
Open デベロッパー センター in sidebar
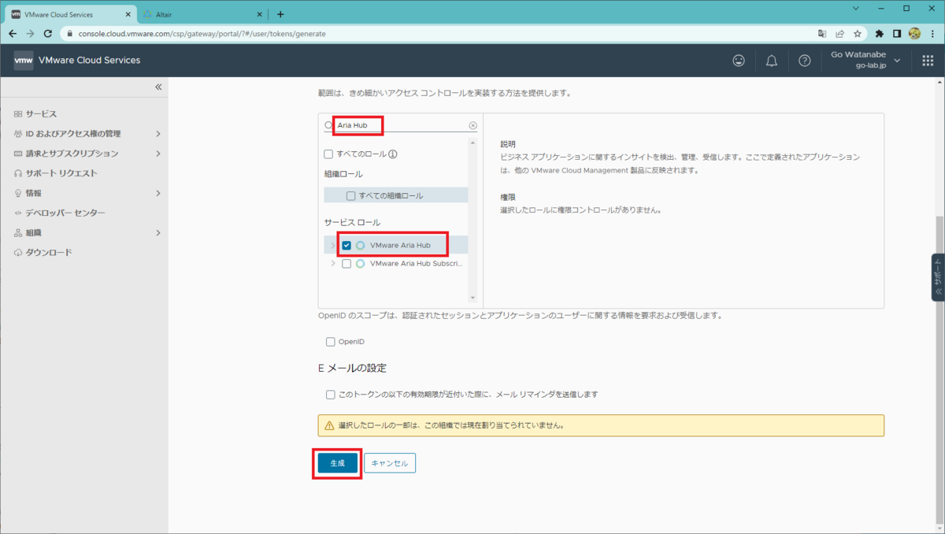coord(65,213)
